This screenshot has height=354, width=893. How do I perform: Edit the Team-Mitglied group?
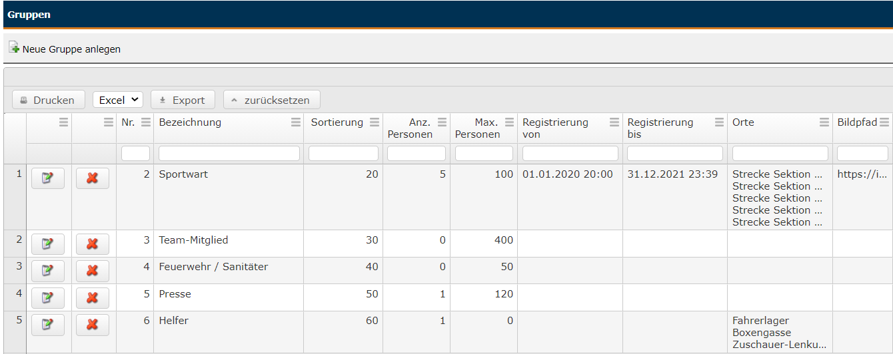(48, 244)
